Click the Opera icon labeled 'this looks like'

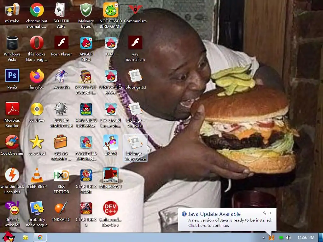pos(37,43)
